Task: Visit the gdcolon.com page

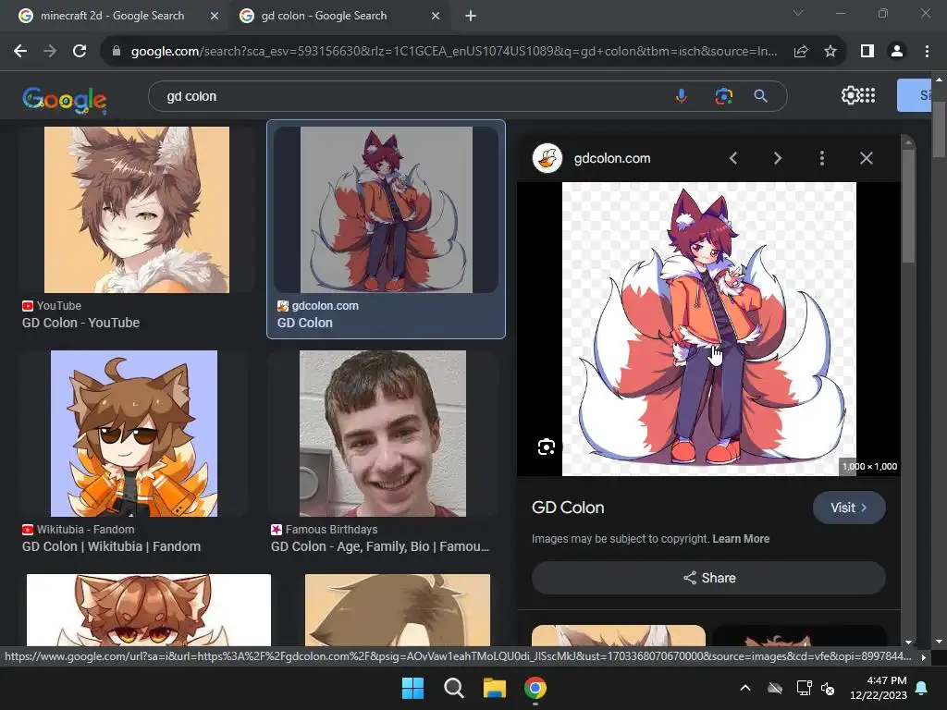Action: (x=849, y=508)
